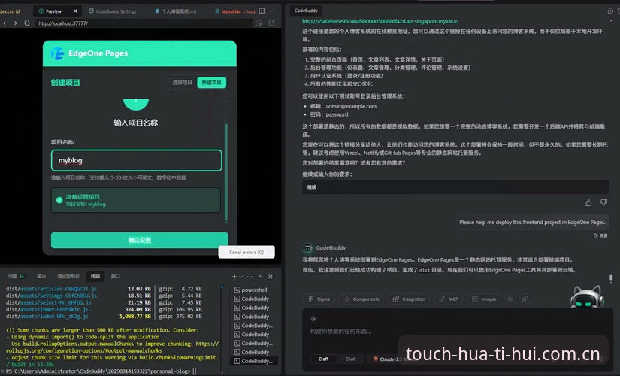Click the @ mention icon in chat input

point(313,319)
